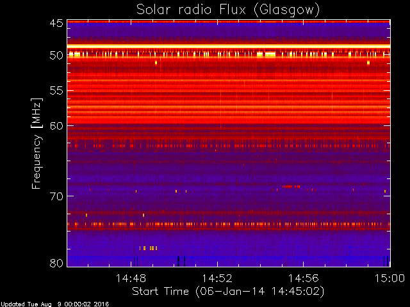410x307 pixels.
Task: Click the 'Solar radio Flux (Glasgow)' title
Action: click(x=228, y=10)
